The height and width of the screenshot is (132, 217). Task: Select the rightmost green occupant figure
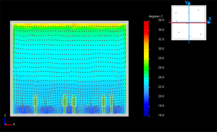point(111,104)
